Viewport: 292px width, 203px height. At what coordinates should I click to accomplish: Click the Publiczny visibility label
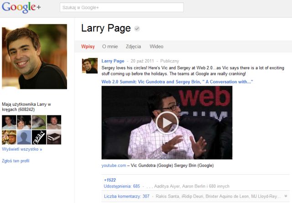click(x=169, y=61)
